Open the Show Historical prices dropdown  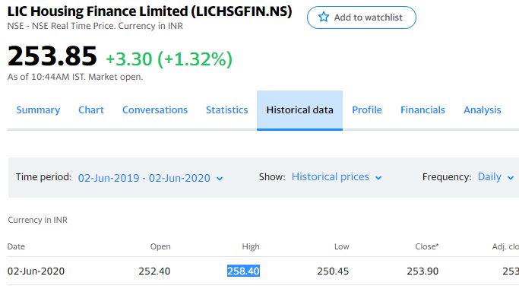tap(337, 177)
